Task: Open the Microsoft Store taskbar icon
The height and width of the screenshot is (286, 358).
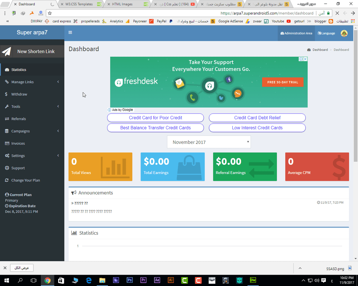Action: (61, 280)
